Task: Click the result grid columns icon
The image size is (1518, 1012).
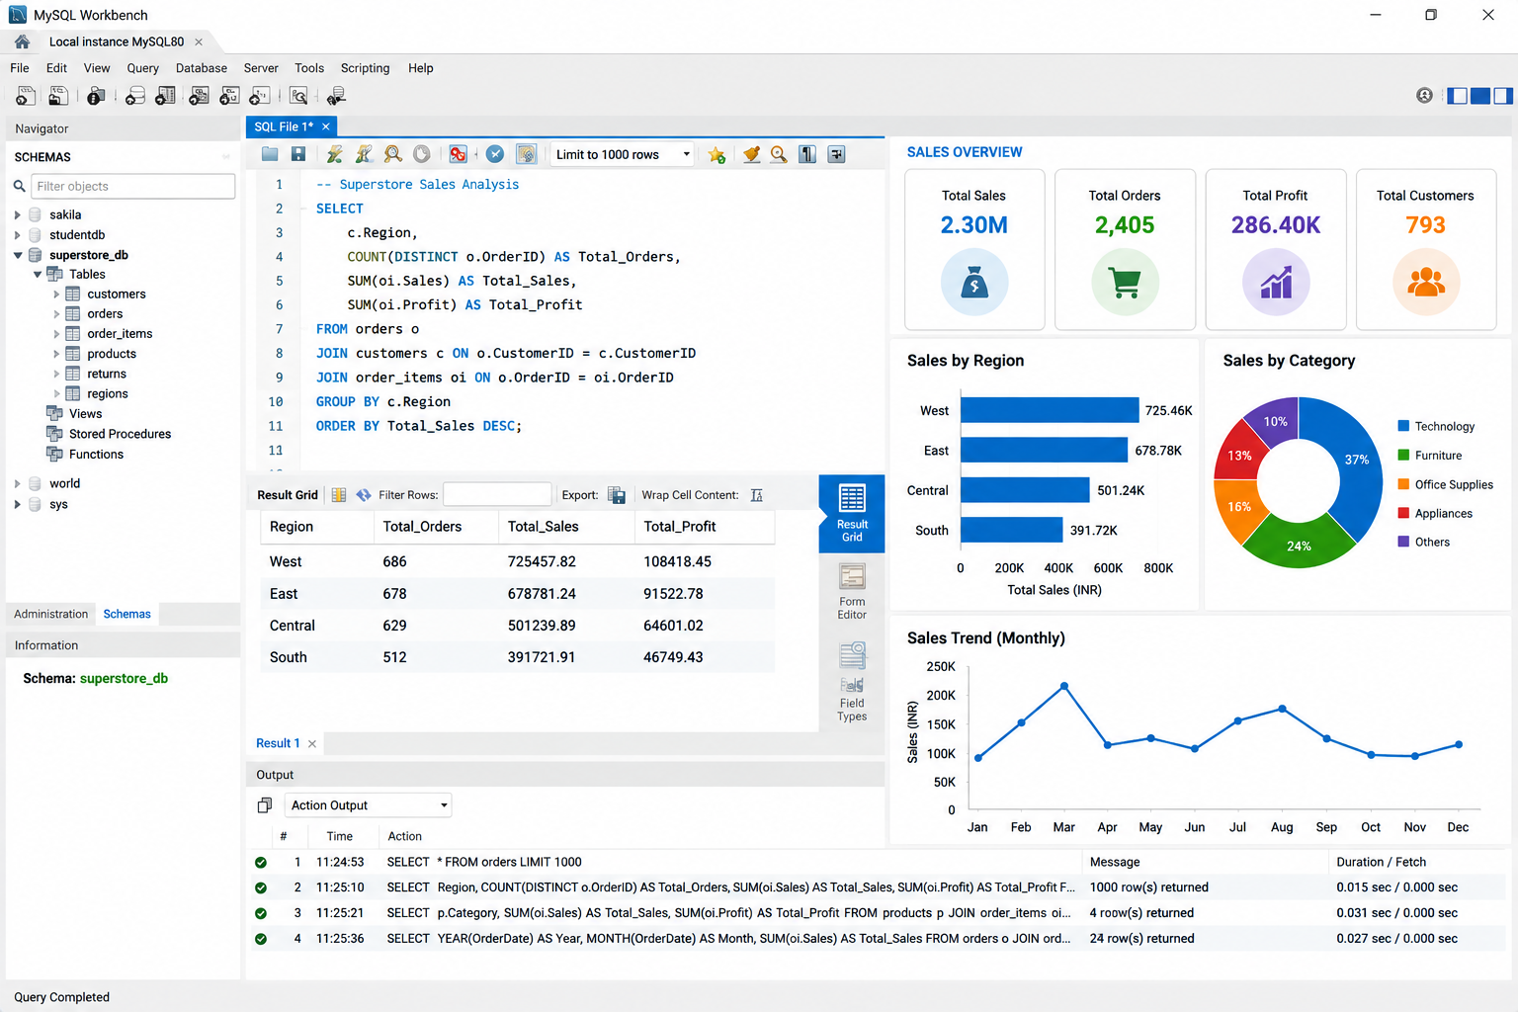Action: tap(339, 495)
